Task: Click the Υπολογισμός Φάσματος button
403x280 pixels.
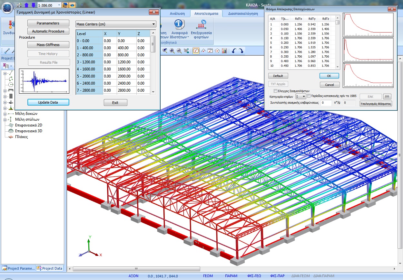Action: [x=376, y=104]
